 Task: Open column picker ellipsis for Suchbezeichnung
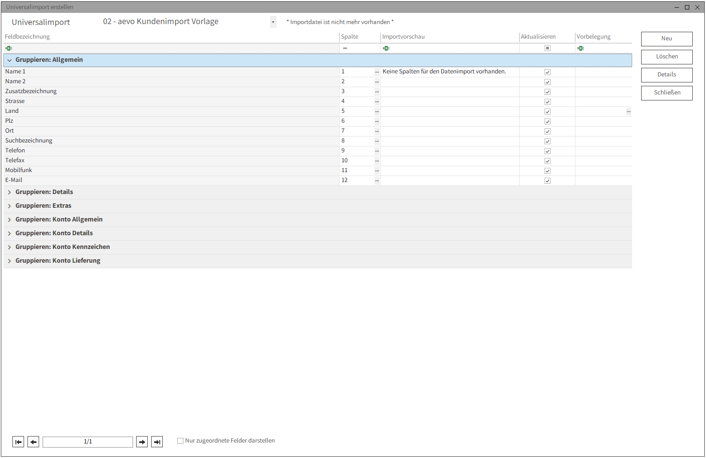click(x=377, y=141)
